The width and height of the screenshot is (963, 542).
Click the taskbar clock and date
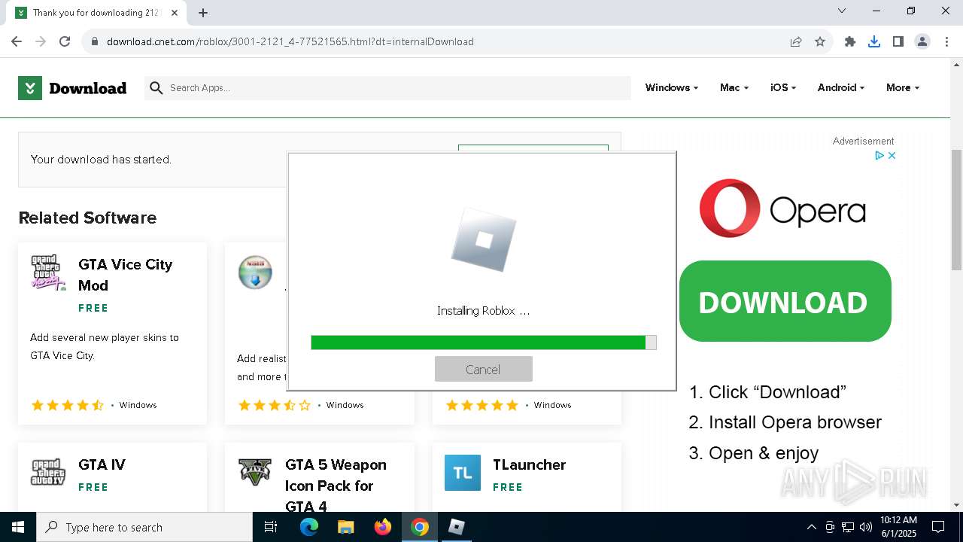[x=898, y=527]
